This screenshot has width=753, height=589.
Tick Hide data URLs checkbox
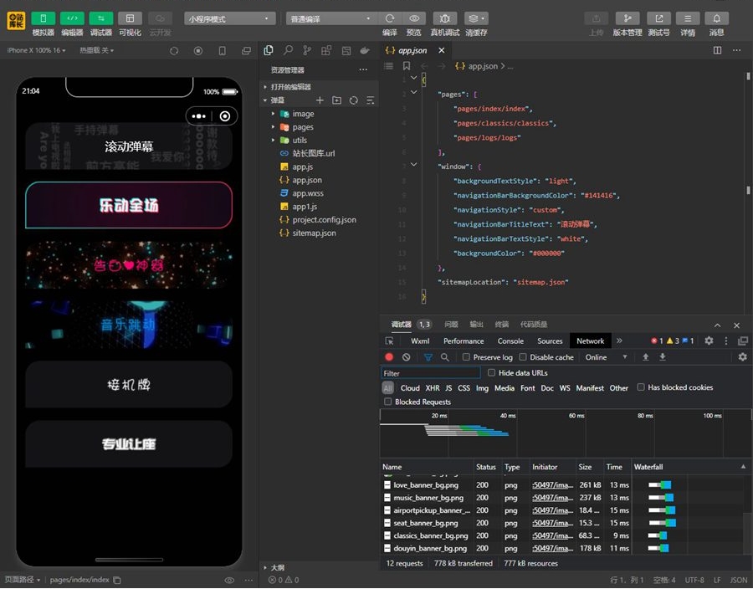pyautogui.click(x=491, y=373)
